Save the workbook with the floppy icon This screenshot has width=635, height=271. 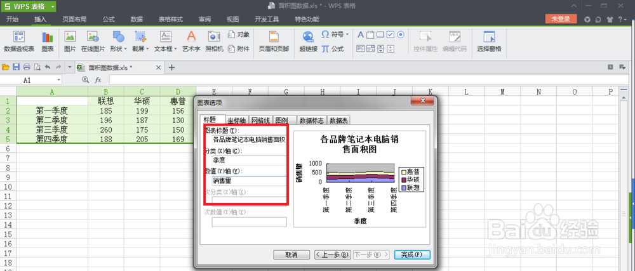[17, 67]
